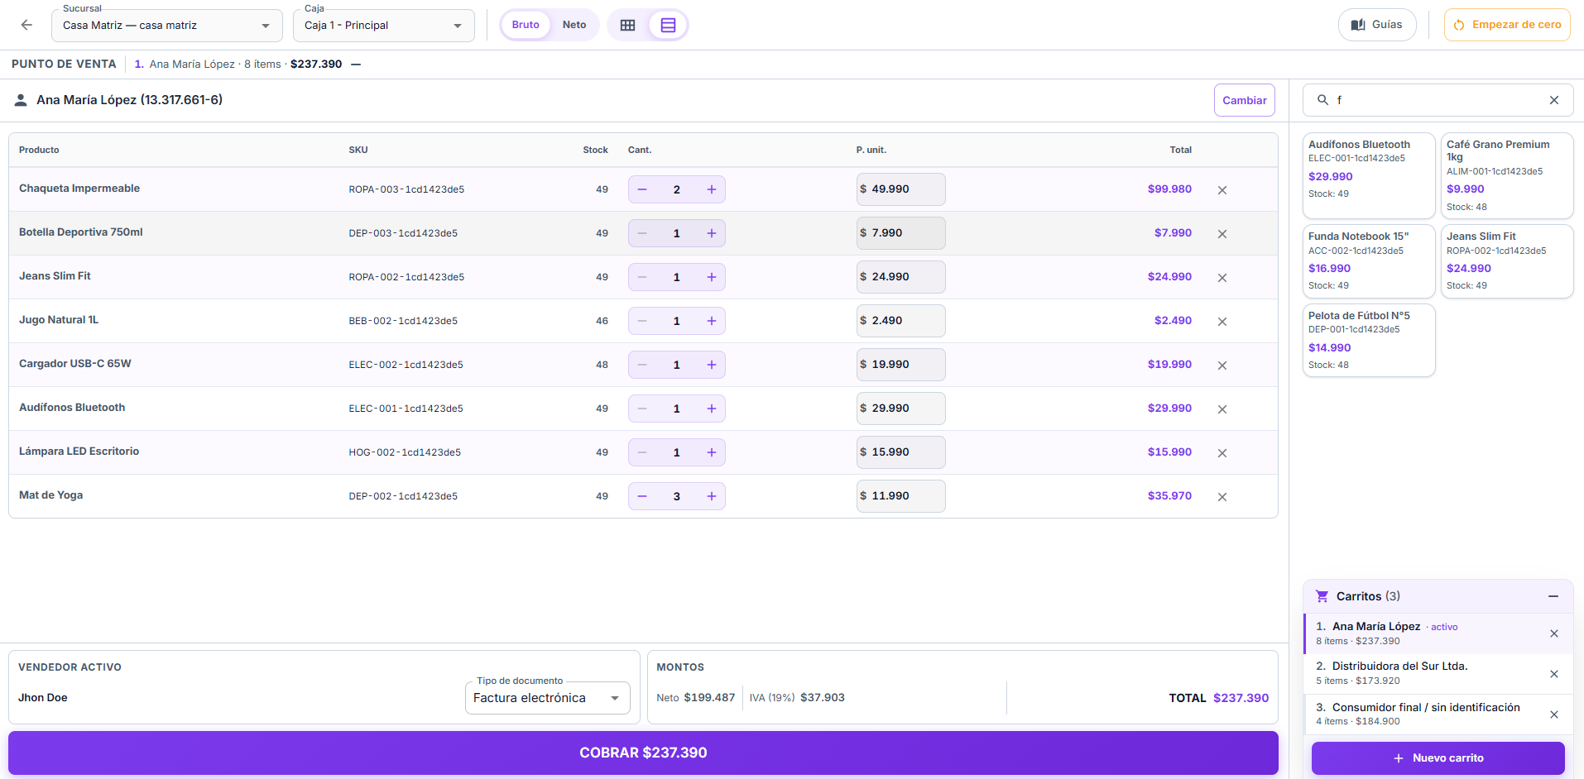The height and width of the screenshot is (779, 1584).
Task: Edit unit price of Chaqueta Impermeable
Action: (900, 189)
